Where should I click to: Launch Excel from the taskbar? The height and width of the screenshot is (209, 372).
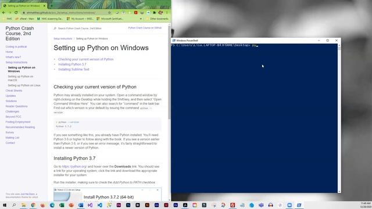point(62,205)
